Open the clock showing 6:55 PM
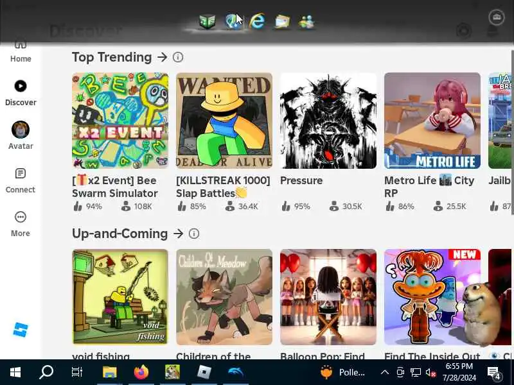The image size is (514, 385). [459, 372]
